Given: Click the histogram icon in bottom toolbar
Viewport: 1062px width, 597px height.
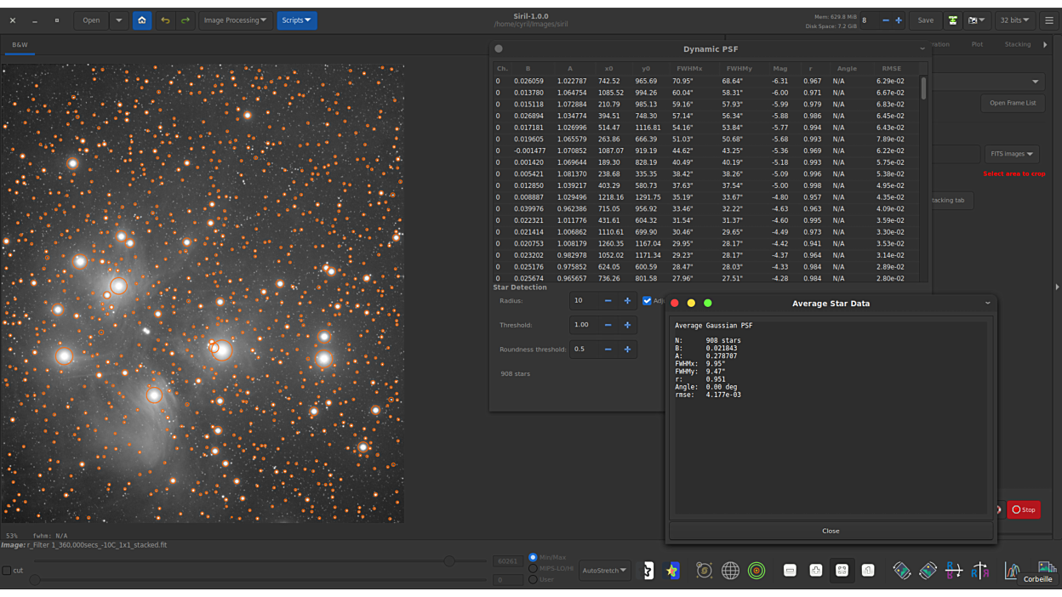Looking at the screenshot, I should [1012, 571].
